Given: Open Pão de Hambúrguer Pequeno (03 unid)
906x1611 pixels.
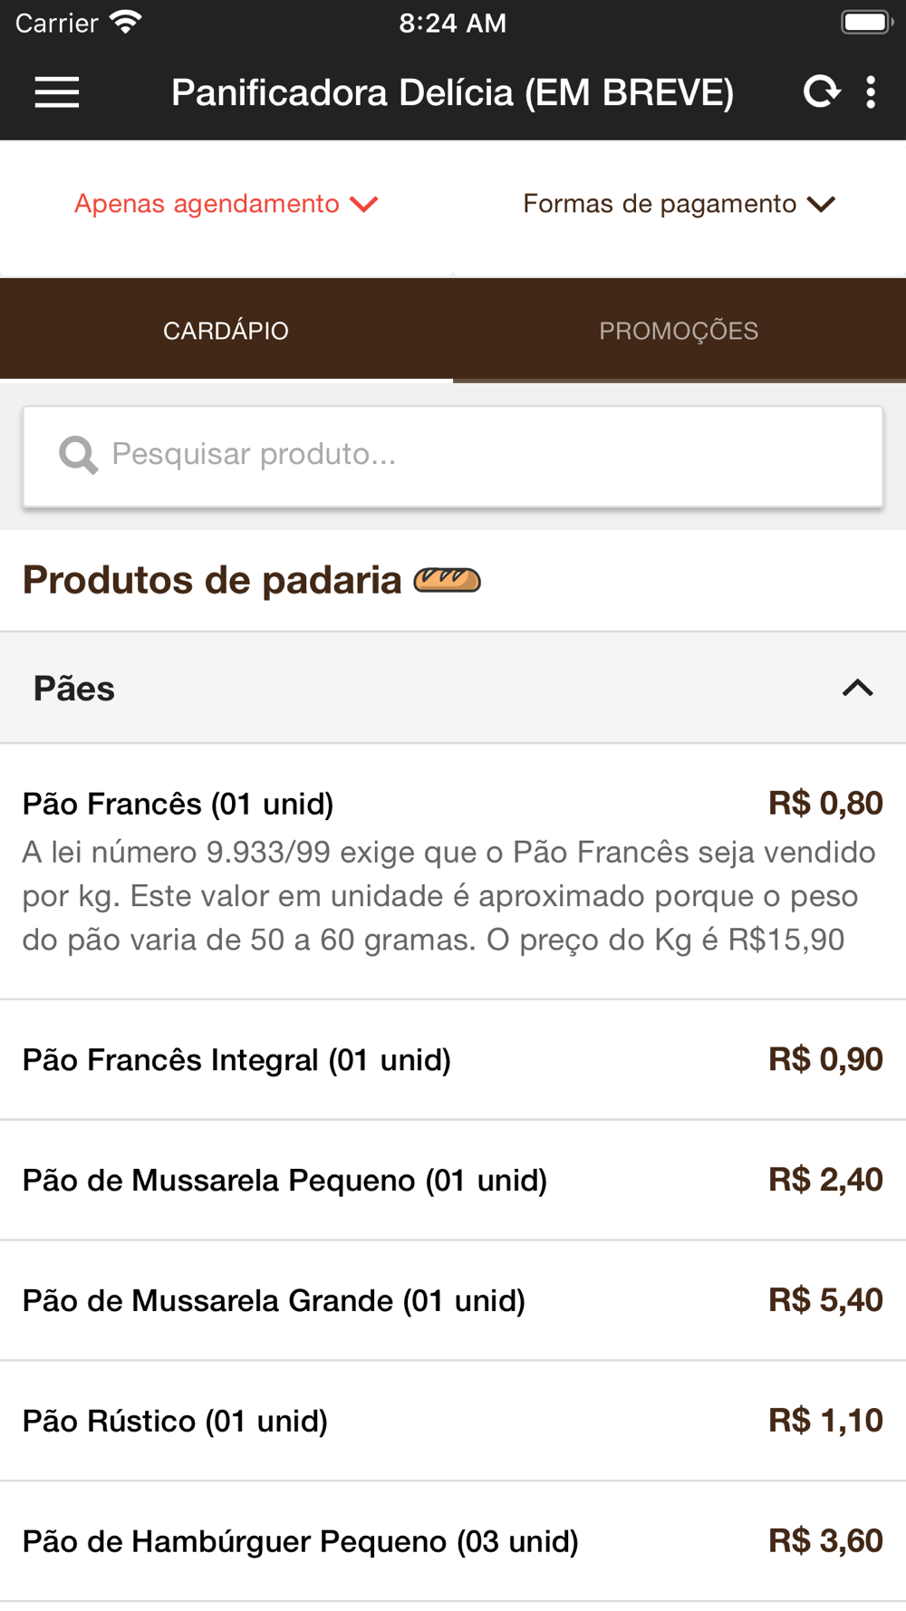Looking at the screenshot, I should (453, 1542).
